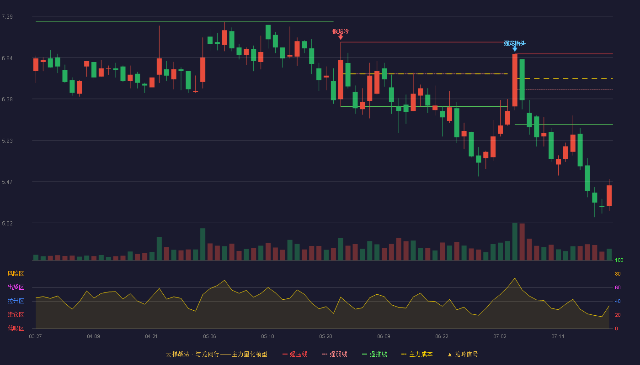The width and height of the screenshot is (640, 365).
Task: Click the 龙吟信号 triangle legend icon
Action: pos(449,355)
